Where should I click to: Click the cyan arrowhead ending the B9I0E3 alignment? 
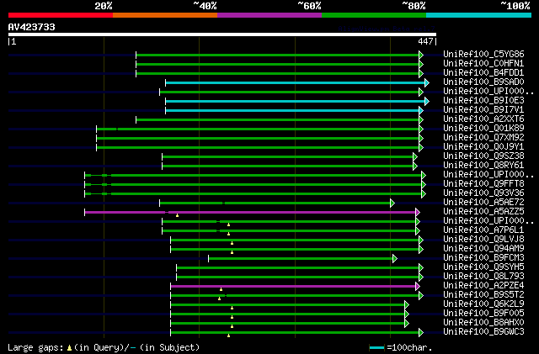pyautogui.click(x=427, y=101)
